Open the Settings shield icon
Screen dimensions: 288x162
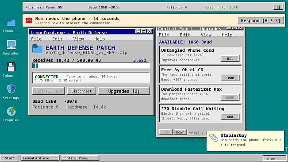(x=11, y=89)
